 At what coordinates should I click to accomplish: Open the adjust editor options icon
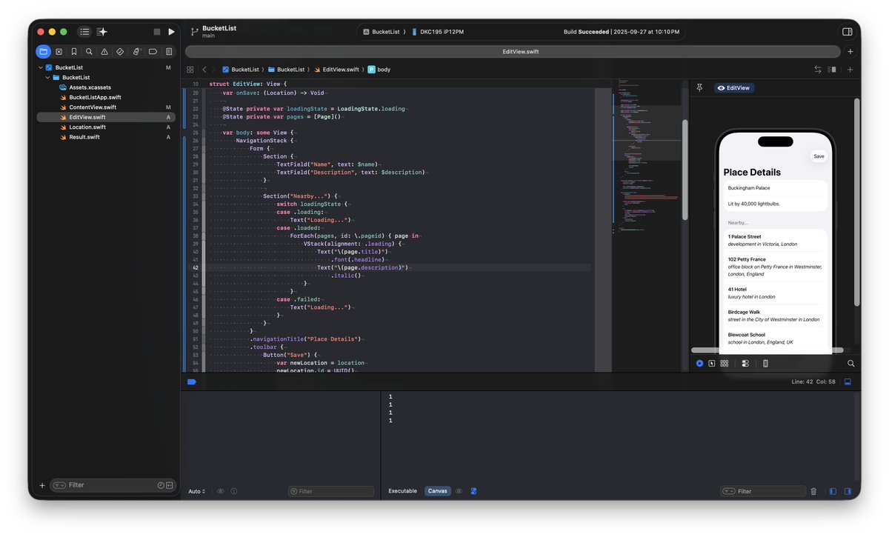pyautogui.click(x=832, y=70)
